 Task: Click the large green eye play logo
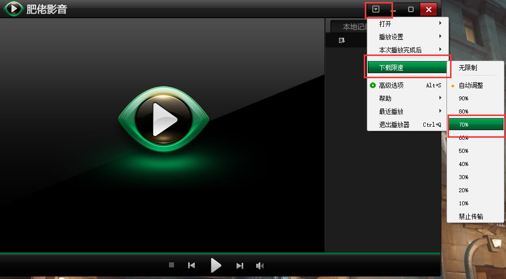click(163, 120)
